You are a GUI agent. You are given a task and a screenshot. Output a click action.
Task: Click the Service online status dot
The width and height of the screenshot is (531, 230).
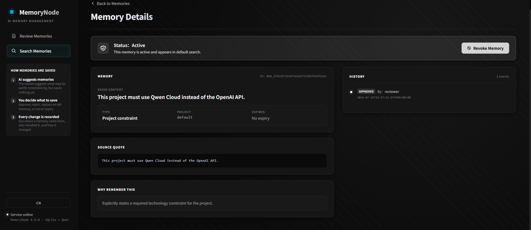tap(7, 215)
